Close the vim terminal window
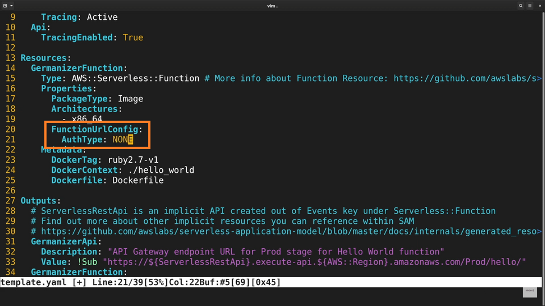Viewport: 545px width, 306px height. click(x=540, y=6)
